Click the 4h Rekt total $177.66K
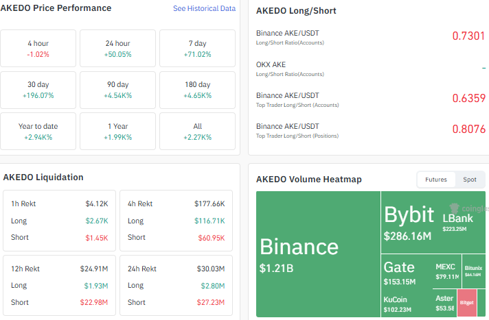The width and height of the screenshot is (489, 320). click(x=209, y=204)
